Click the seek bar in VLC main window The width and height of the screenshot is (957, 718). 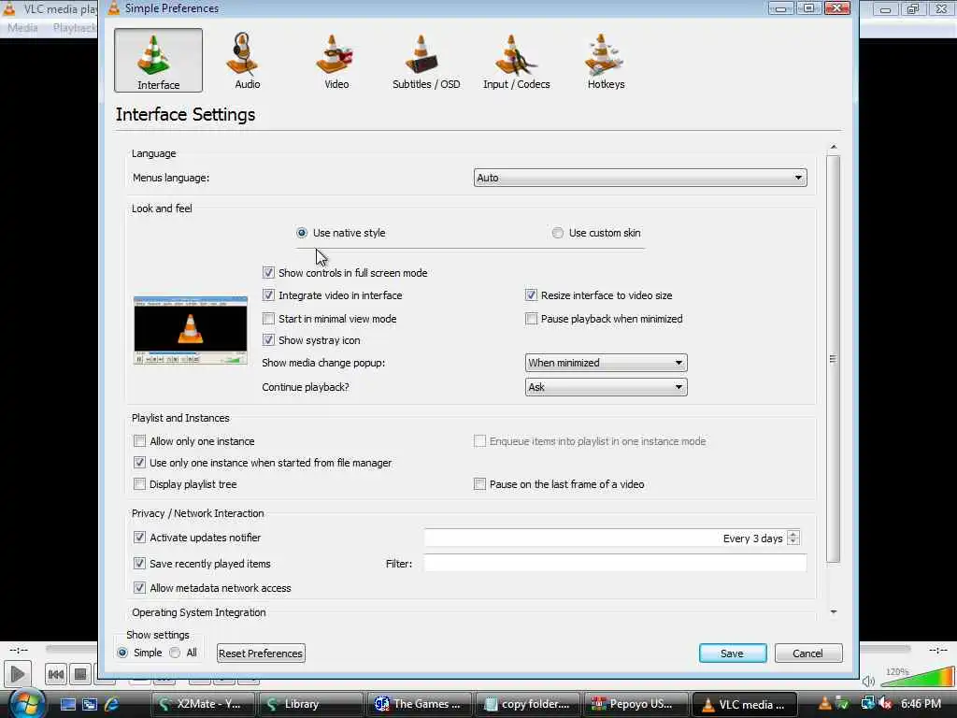pyautogui.click(x=71, y=649)
